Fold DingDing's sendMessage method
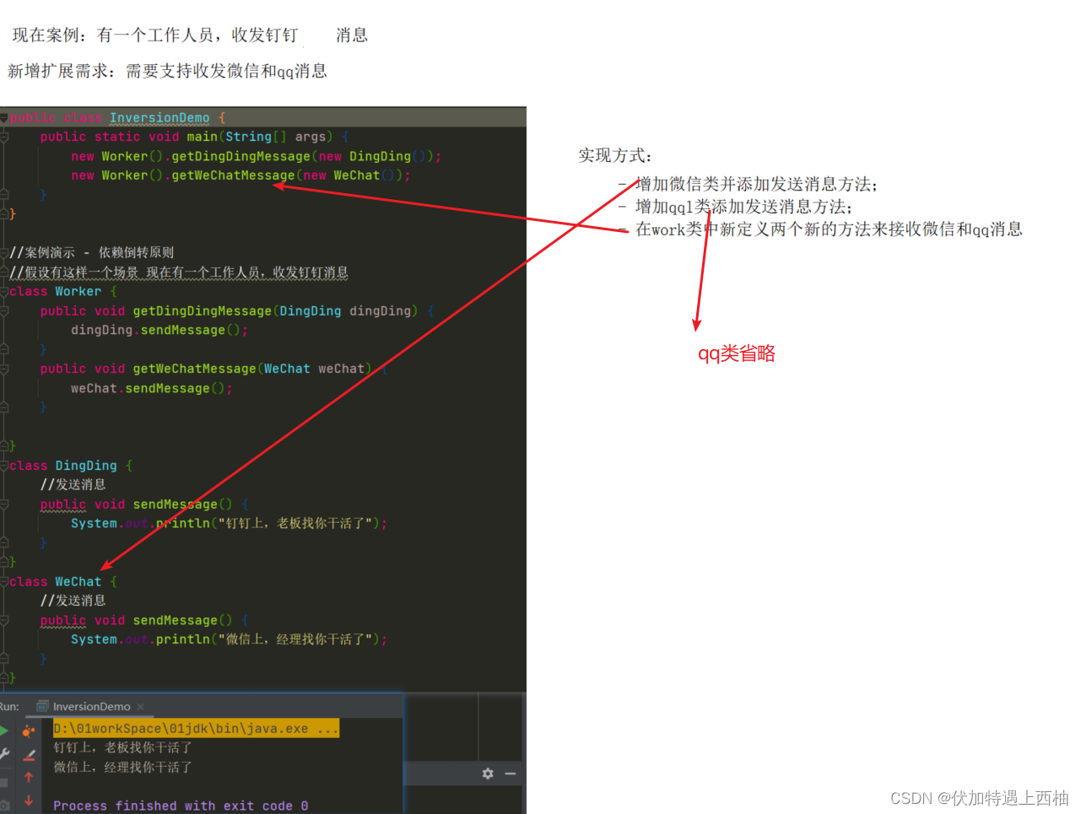This screenshot has height=814, width=1081. click(4, 504)
